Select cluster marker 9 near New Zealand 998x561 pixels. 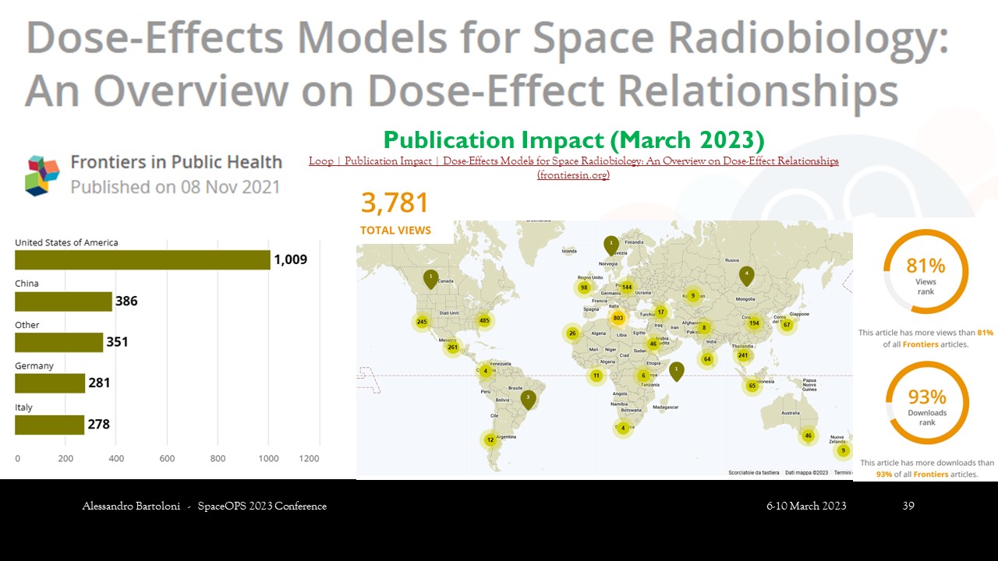click(842, 450)
